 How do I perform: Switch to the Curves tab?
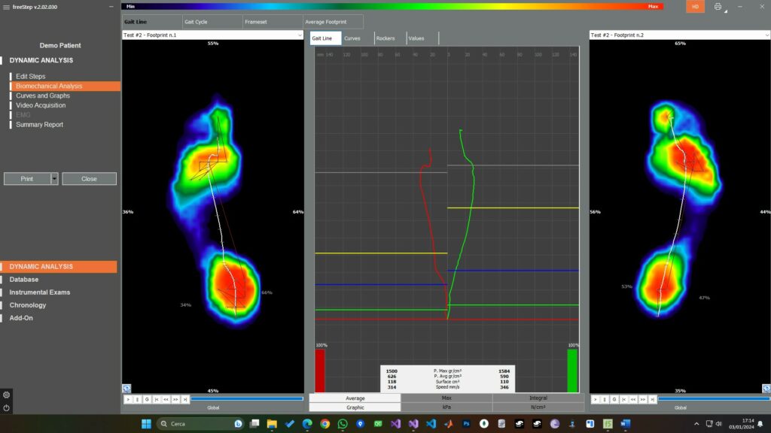354,37
